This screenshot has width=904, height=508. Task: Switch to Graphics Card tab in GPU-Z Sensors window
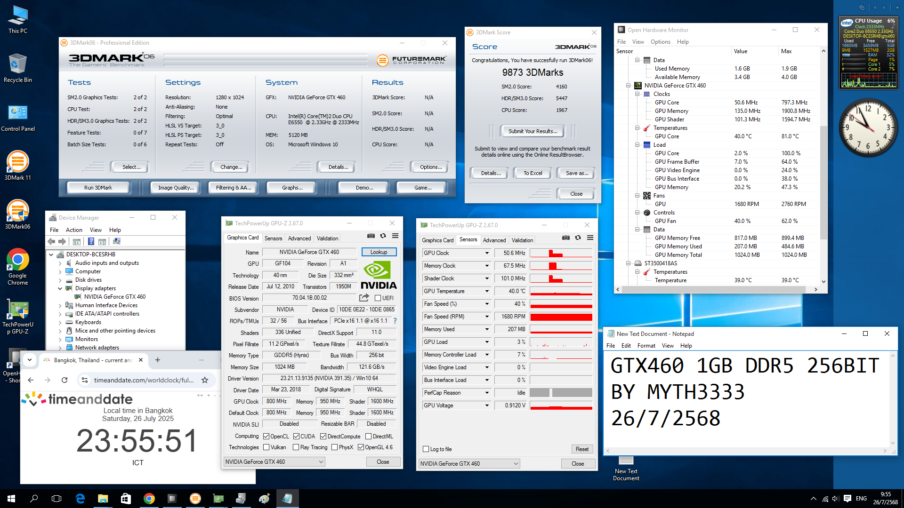(x=437, y=240)
